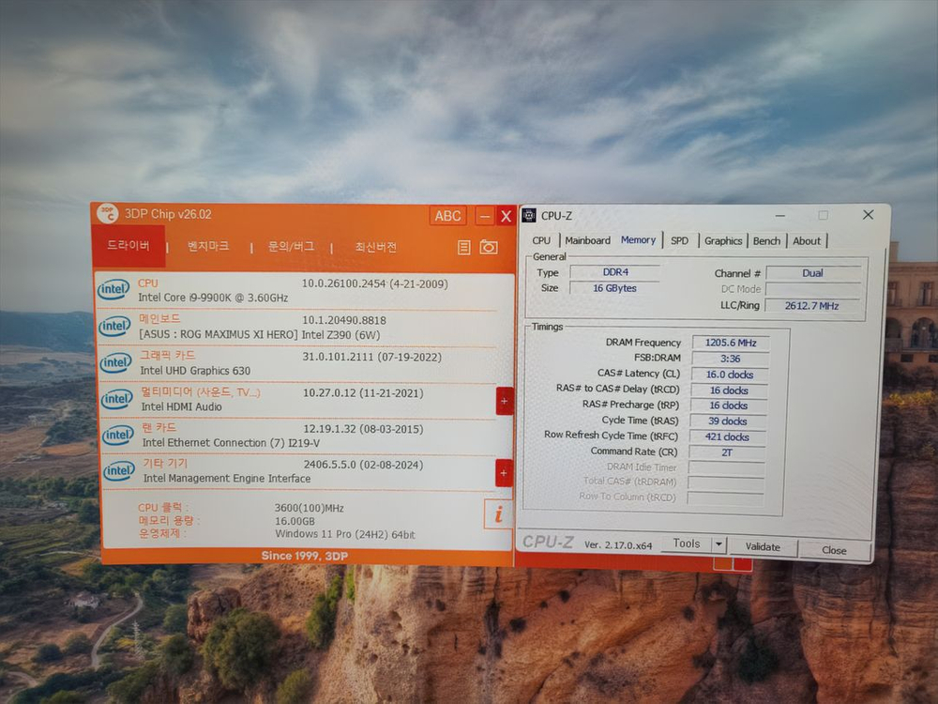
Task: Switch to the 벤치마크 tab
Action: 207,246
